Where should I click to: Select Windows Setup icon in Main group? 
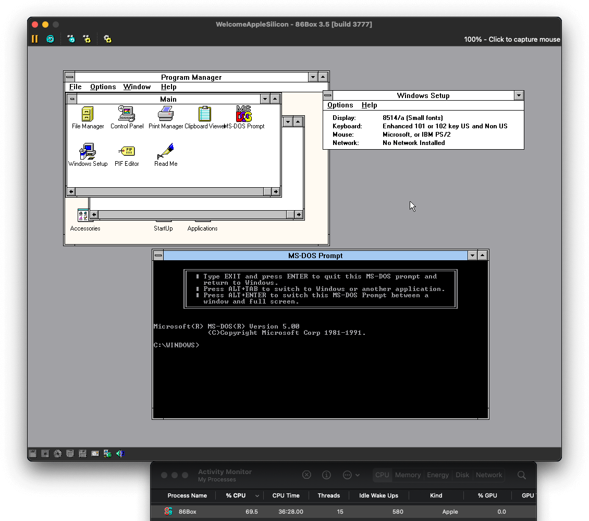[x=88, y=151]
